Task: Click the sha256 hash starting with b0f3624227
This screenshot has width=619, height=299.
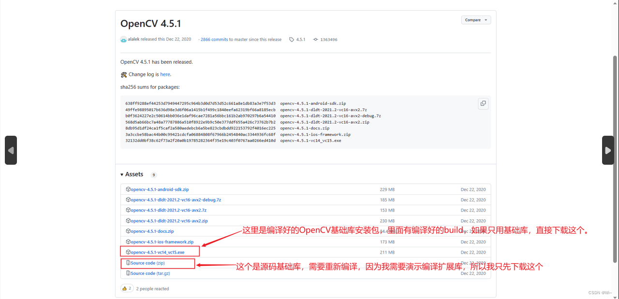Action: [x=200, y=116]
